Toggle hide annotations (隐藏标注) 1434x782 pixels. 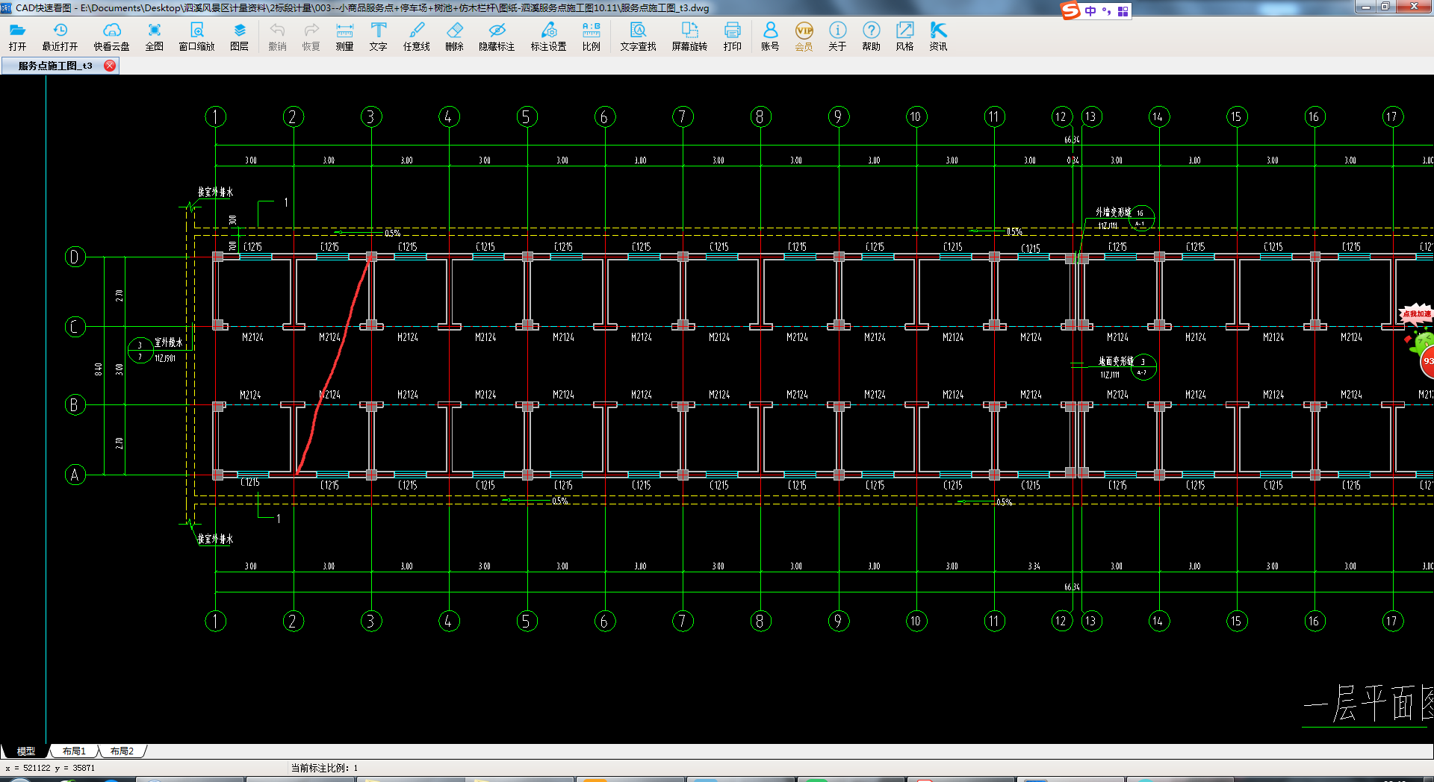tap(497, 36)
